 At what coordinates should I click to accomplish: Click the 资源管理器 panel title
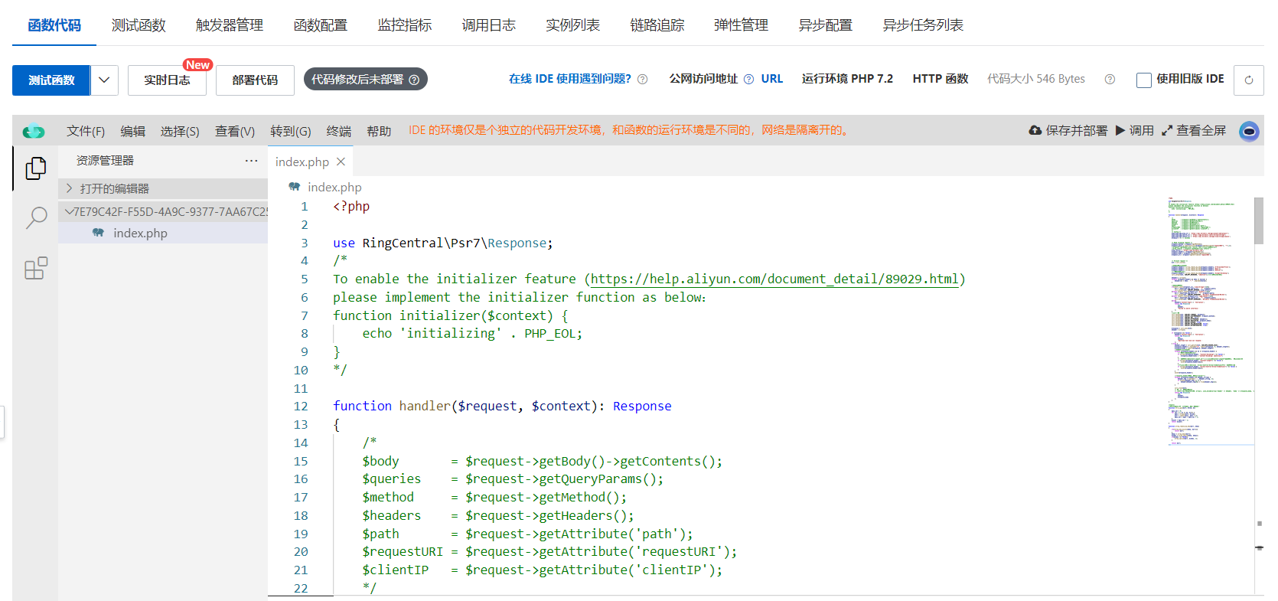105,161
